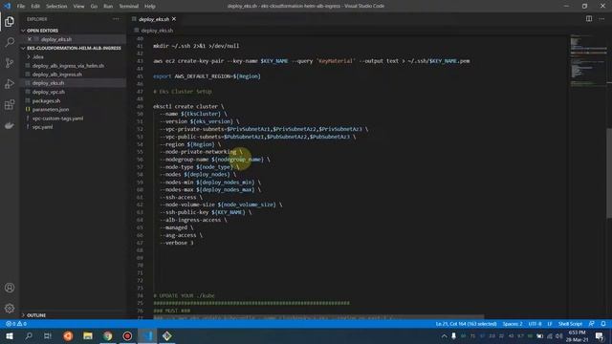This screenshot has width=612, height=344.
Task: Select the deploy_eks.sh editor tab
Action: [154, 19]
